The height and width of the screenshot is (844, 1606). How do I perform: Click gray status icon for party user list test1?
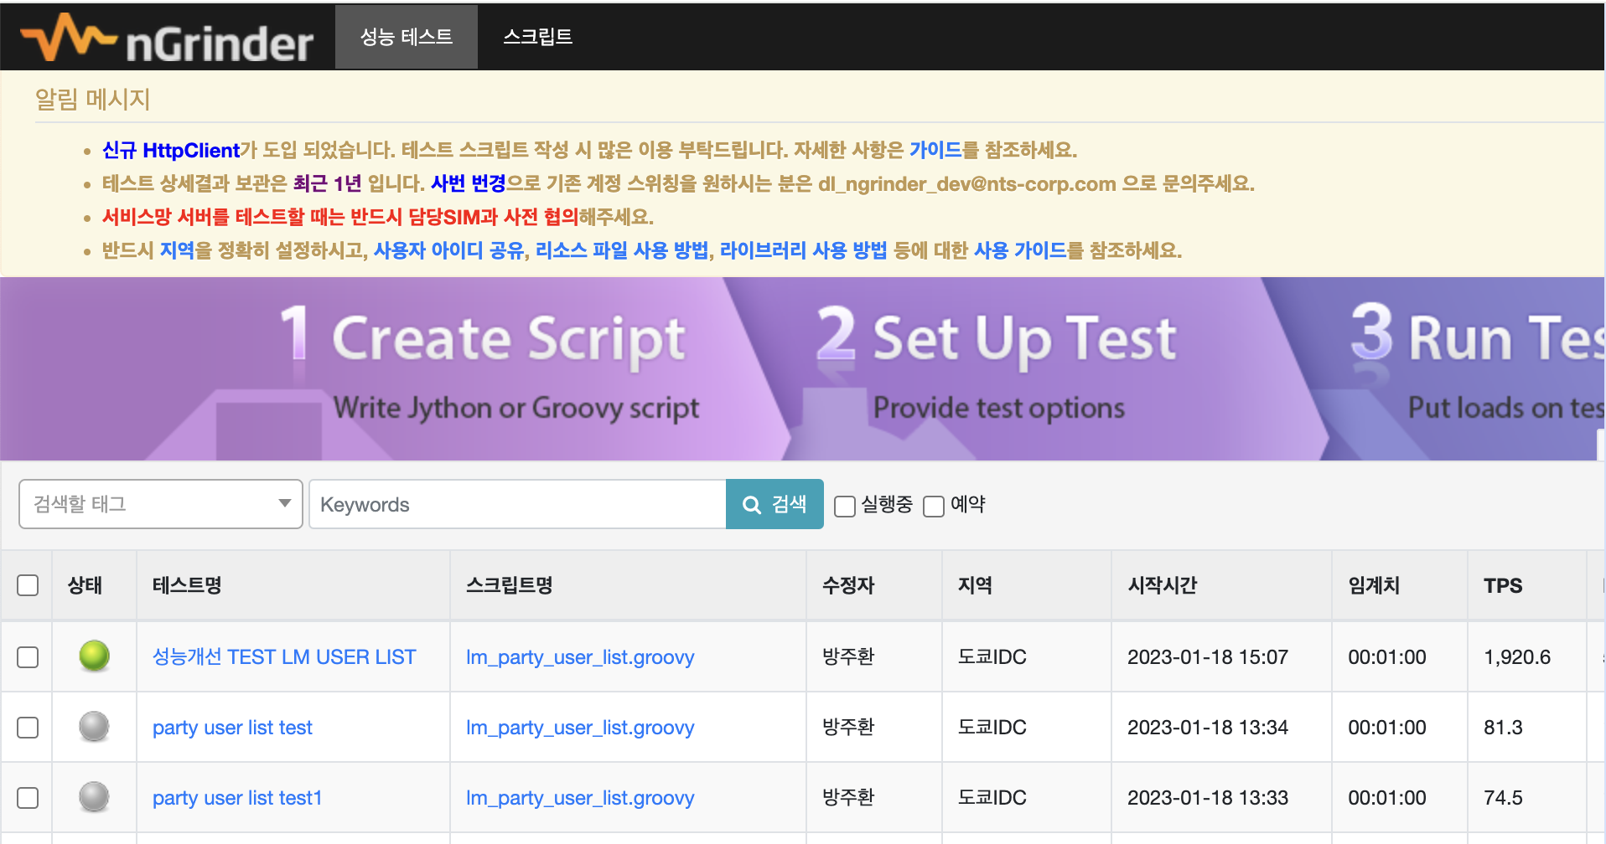tap(94, 797)
